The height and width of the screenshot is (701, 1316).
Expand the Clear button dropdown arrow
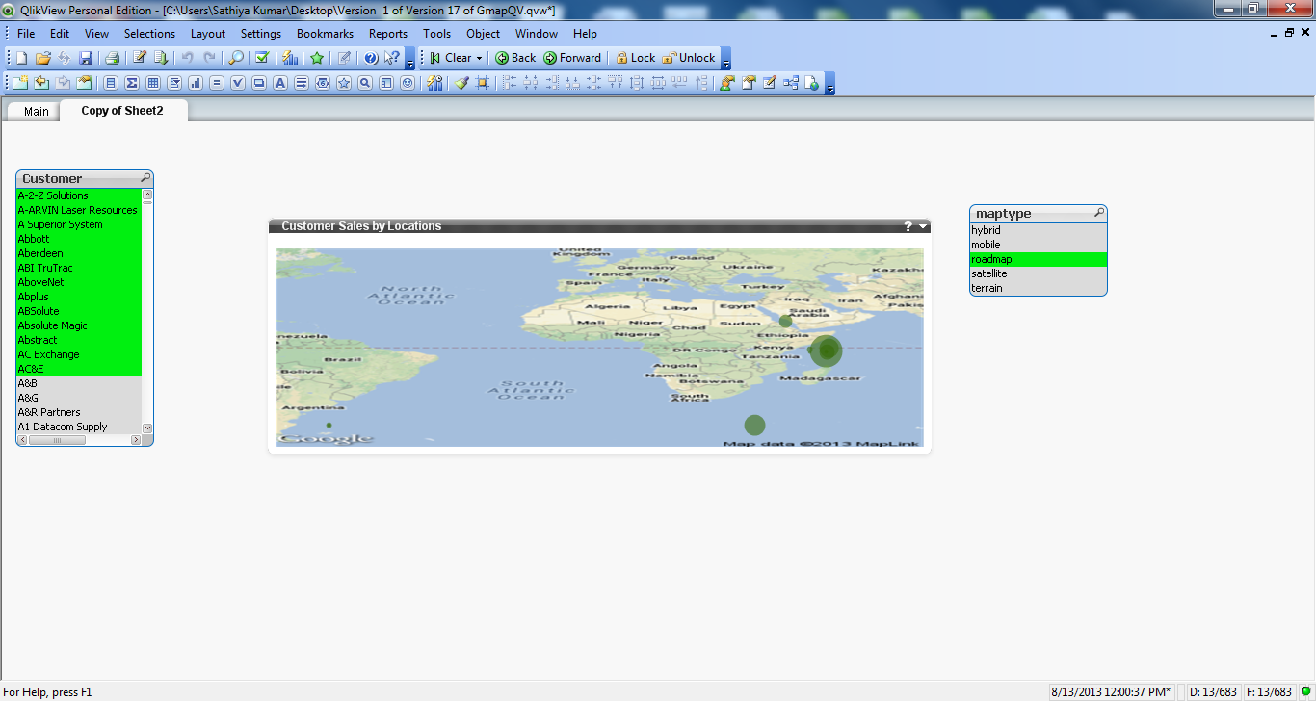point(479,58)
